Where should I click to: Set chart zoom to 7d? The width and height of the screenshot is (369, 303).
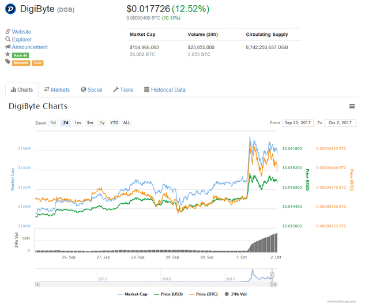(x=65, y=123)
